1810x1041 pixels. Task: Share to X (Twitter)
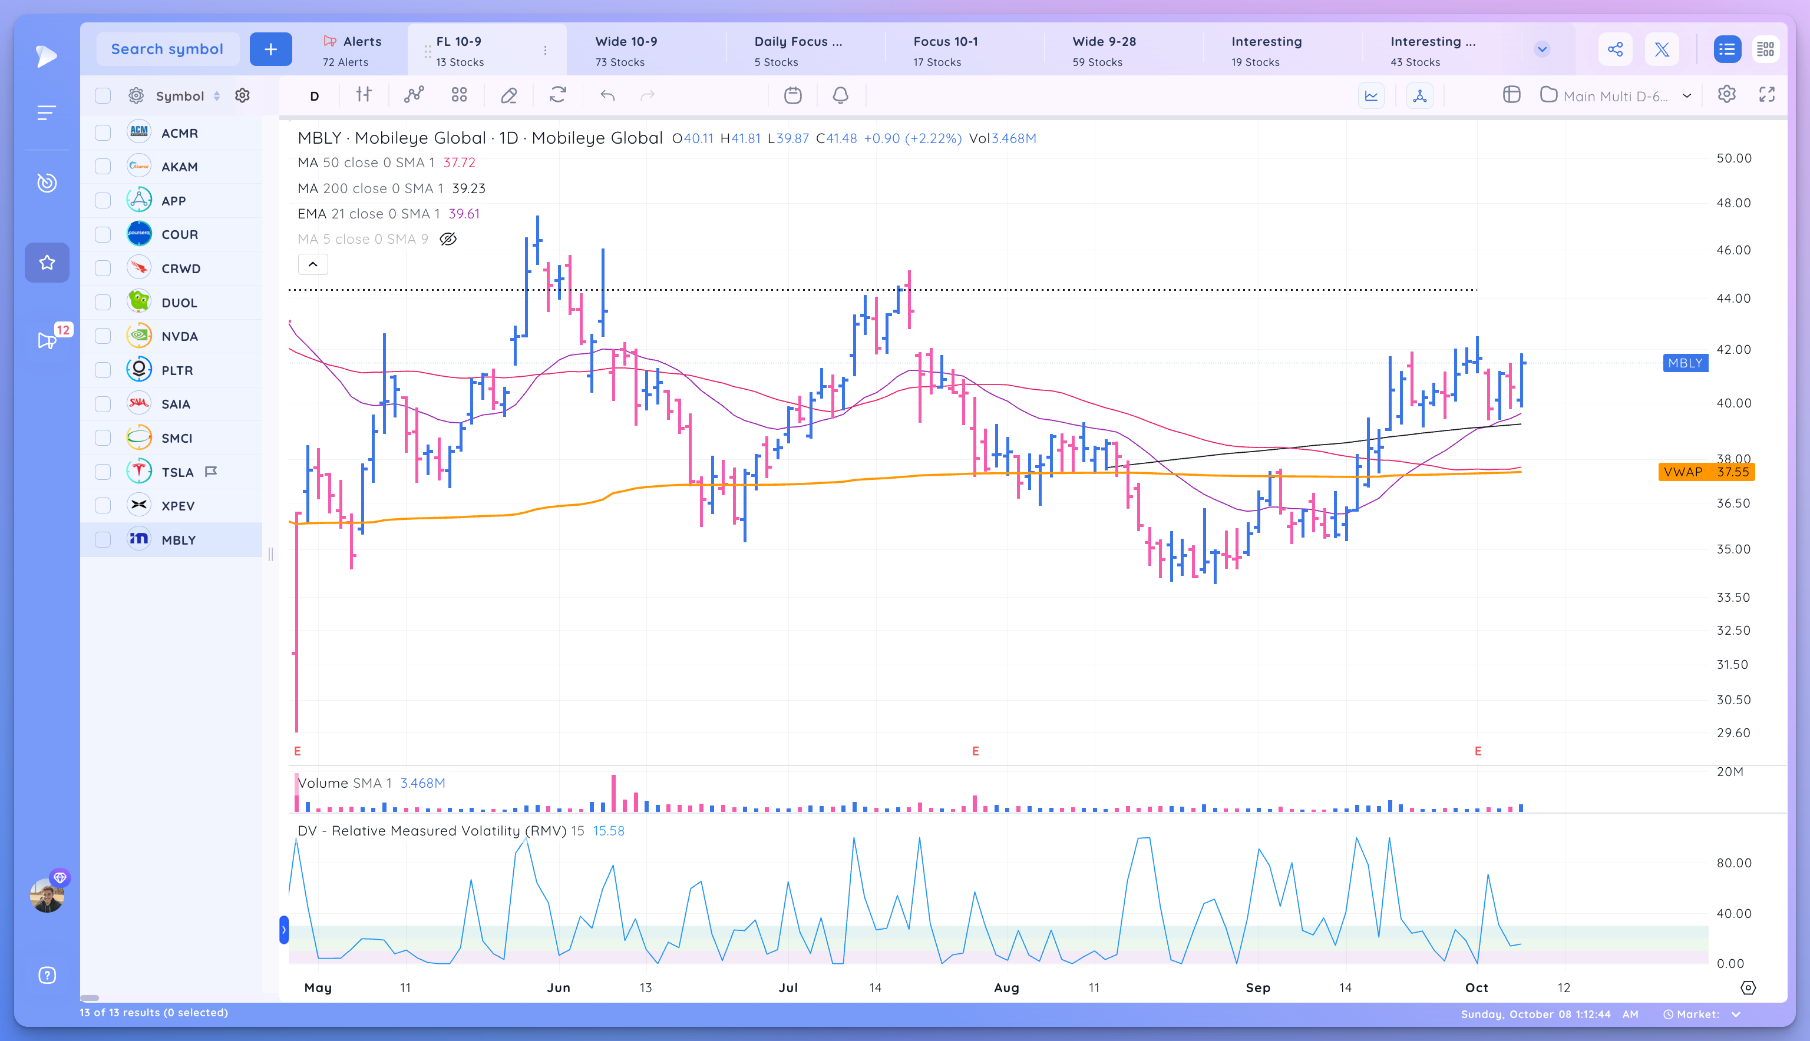[1662, 49]
